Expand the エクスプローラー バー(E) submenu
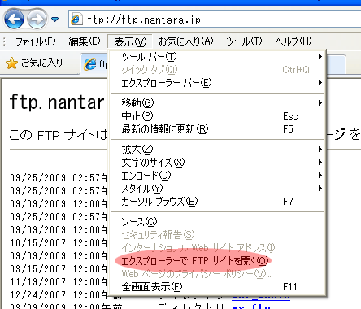Image resolution: width=361 pixels, height=309 pixels. pos(217,83)
